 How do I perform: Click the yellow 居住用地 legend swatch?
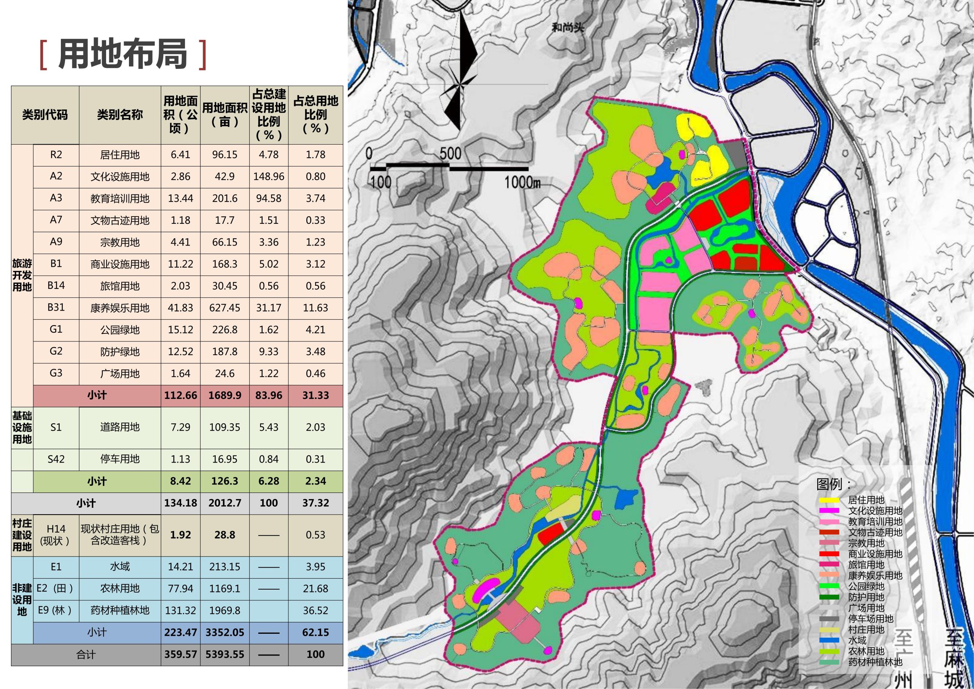pos(829,500)
